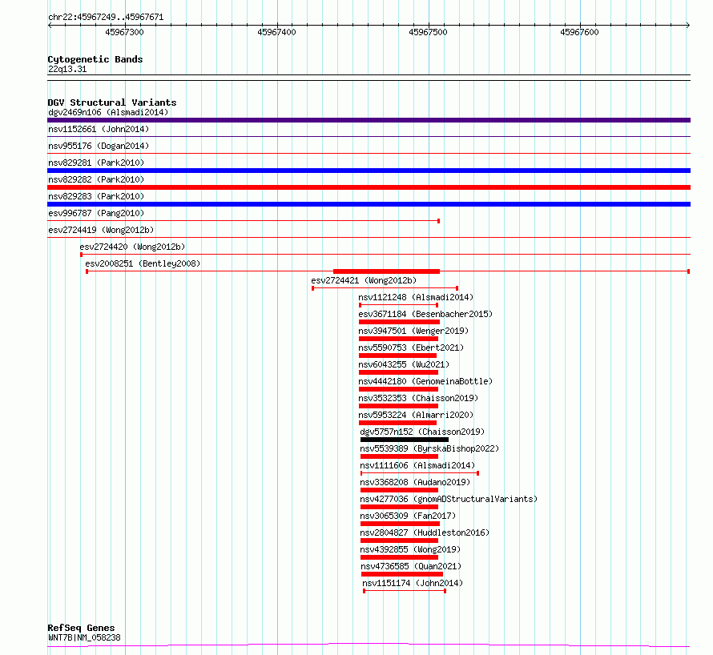Screen dimensions: 713x655
Task: Click the WNT7B|NM_058238 gene label
Action: tap(85, 637)
